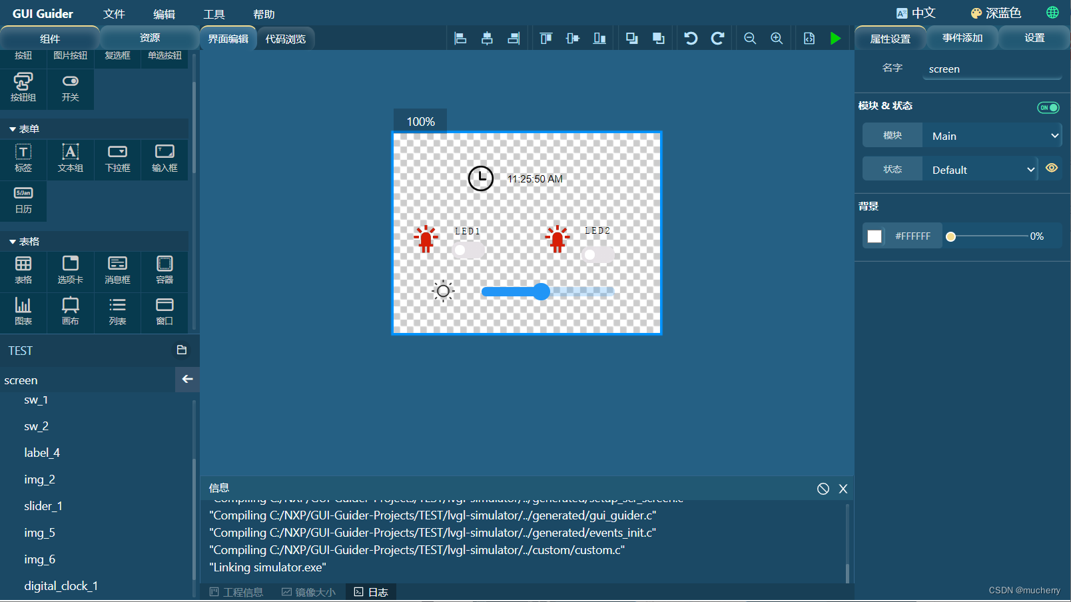This screenshot has width=1071, height=602.
Task: Bring widget to front layer
Action: click(x=659, y=39)
